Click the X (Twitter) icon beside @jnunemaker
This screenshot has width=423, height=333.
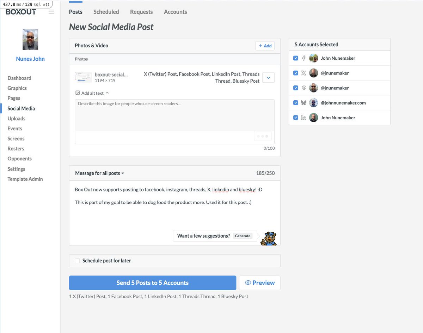click(x=304, y=73)
